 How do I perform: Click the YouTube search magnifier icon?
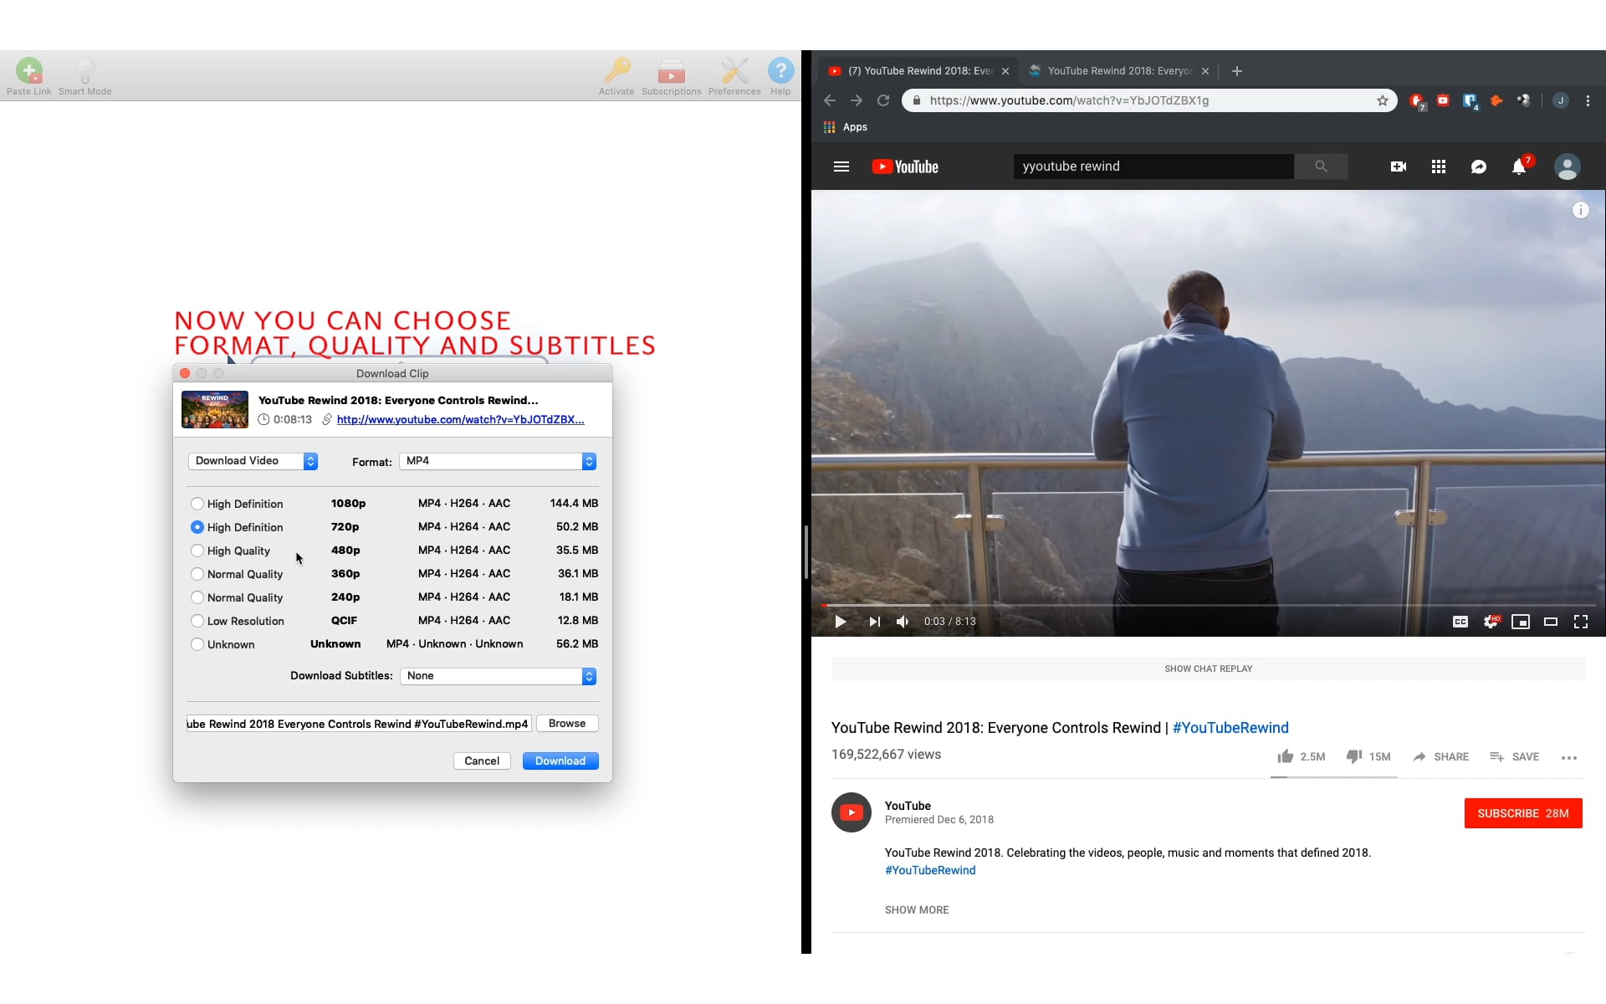coord(1321,166)
